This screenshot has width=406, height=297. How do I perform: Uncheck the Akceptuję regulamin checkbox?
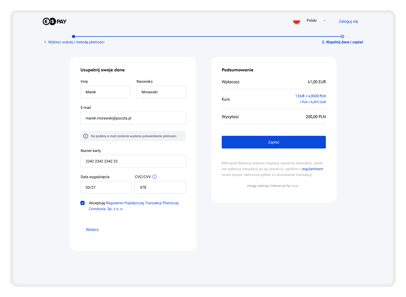click(83, 203)
